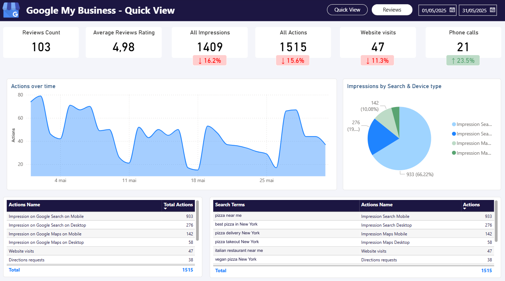Select the Phone calls value 21
Image resolution: width=505 pixels, height=281 pixels.
point(464,47)
